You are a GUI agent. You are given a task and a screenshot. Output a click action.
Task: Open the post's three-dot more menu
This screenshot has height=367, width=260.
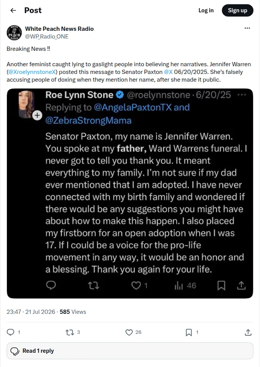(247, 28)
